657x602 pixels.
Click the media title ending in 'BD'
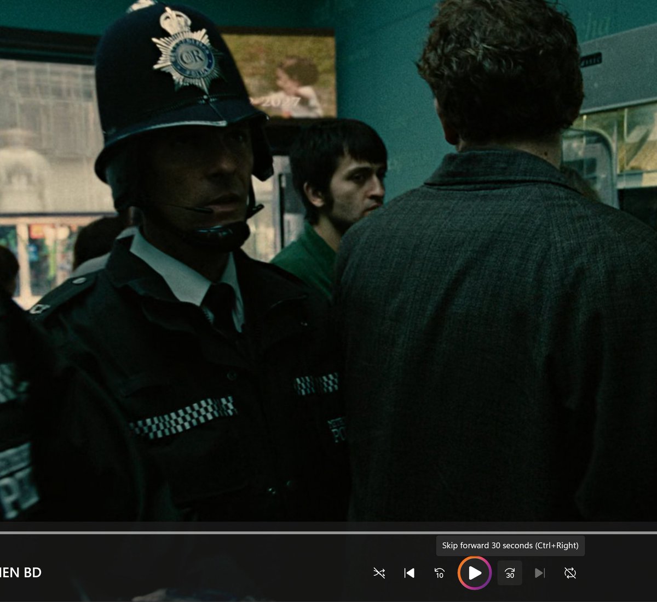click(x=21, y=572)
